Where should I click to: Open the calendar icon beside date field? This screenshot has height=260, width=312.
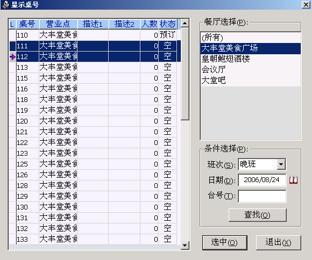[x=293, y=180]
